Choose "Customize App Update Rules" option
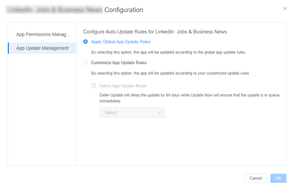The image size is (294, 194). pyautogui.click(x=85, y=62)
